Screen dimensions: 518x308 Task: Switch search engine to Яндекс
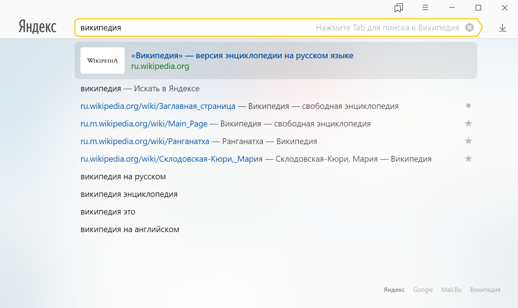click(394, 290)
